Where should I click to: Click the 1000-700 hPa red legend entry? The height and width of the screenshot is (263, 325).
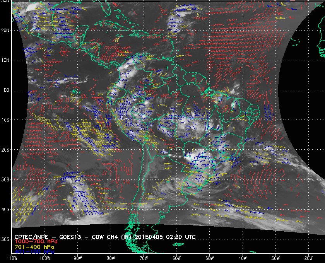click(36, 242)
